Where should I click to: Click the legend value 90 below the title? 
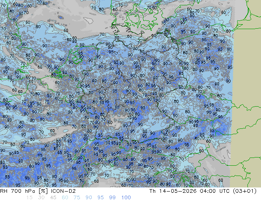coord(89,198)
